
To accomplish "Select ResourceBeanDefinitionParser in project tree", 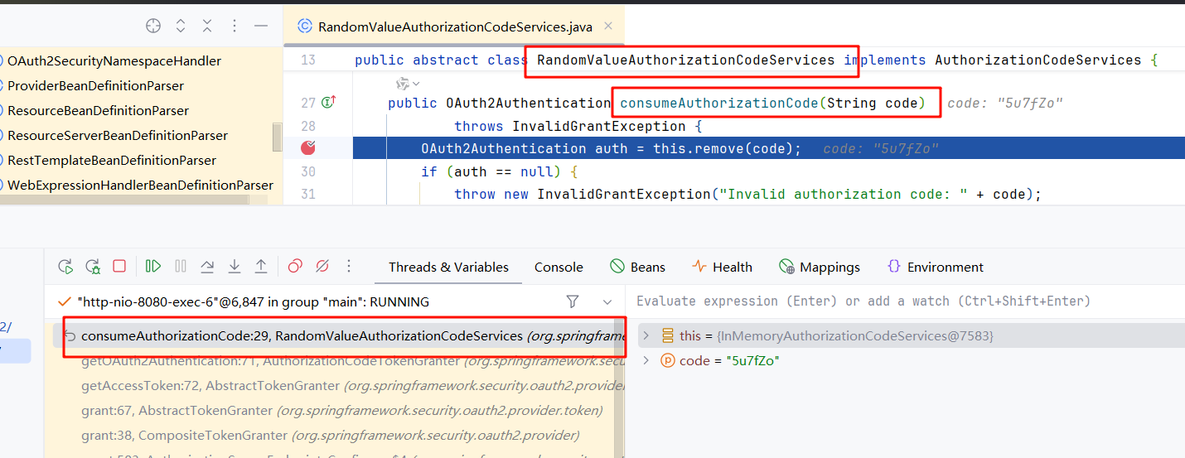I will [x=98, y=110].
